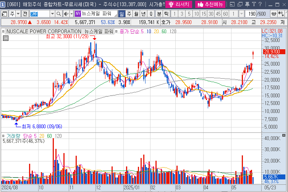Focus the SMR ticker input field
Screen dimensions: 288x192
coord(40,14)
